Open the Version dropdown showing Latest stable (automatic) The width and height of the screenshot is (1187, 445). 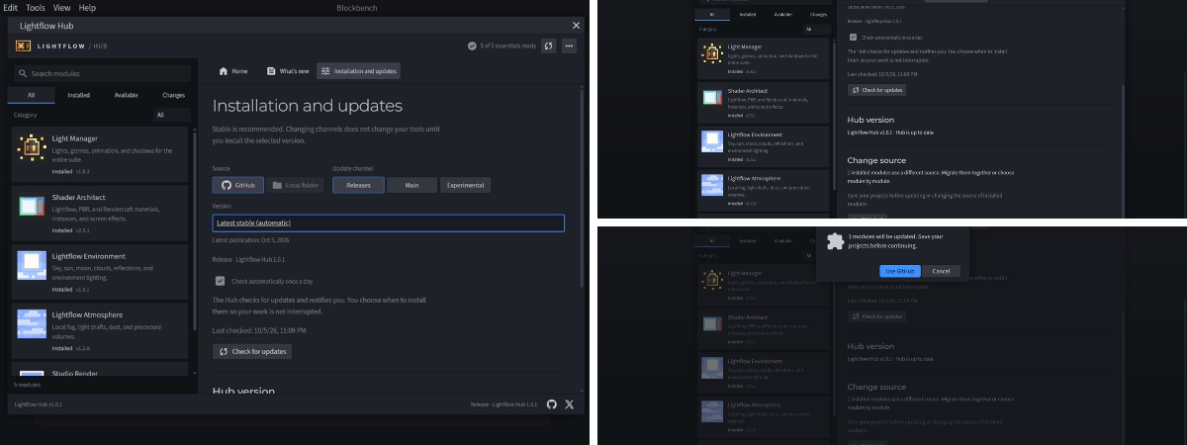[x=388, y=223]
